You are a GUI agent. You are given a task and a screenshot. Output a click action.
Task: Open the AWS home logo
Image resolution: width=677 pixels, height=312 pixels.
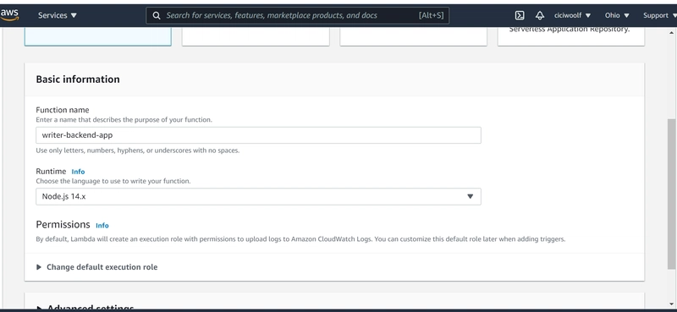tap(9, 15)
